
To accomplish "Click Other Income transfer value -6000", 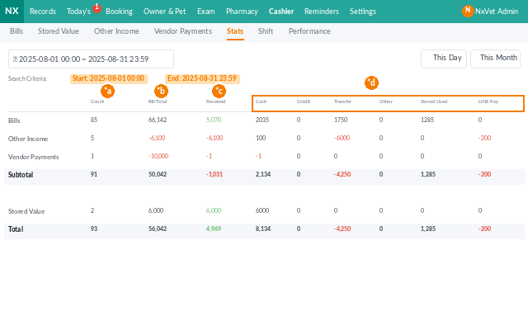I will pyautogui.click(x=342, y=138).
